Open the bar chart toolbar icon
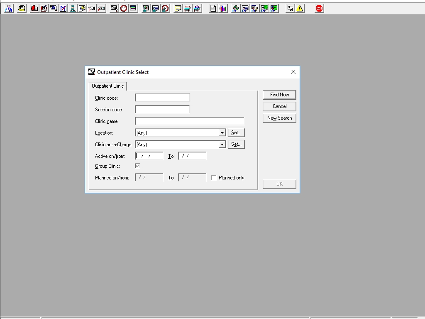This screenshot has height=319, width=425. tap(223, 8)
